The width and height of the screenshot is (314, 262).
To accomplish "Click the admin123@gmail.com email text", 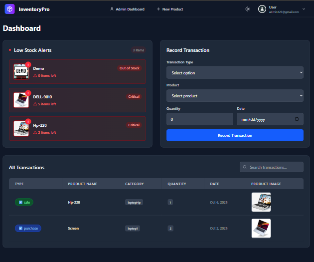I will click(x=284, y=12).
